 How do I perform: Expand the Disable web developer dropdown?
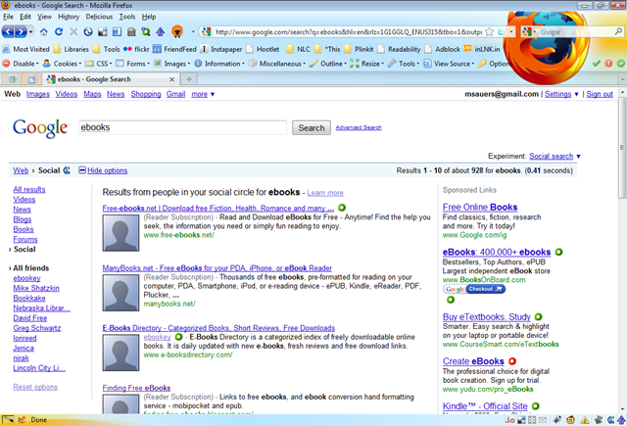coord(37,64)
